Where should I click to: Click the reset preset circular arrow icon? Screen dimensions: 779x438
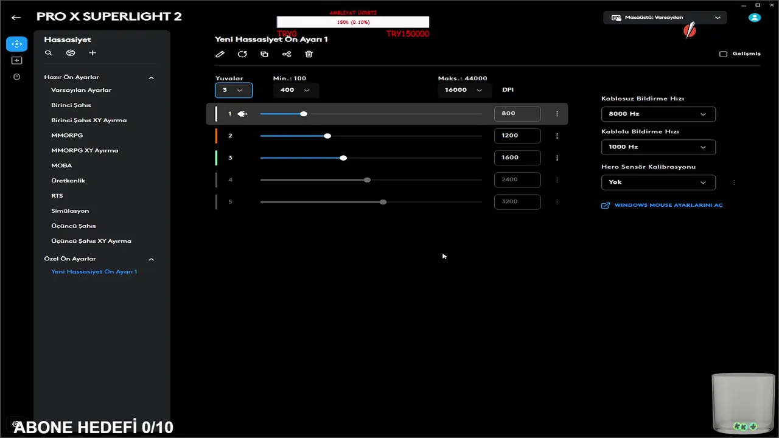click(x=242, y=54)
